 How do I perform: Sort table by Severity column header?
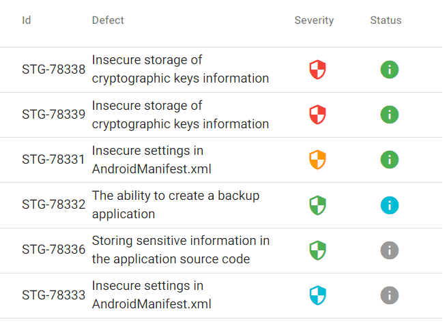314,20
